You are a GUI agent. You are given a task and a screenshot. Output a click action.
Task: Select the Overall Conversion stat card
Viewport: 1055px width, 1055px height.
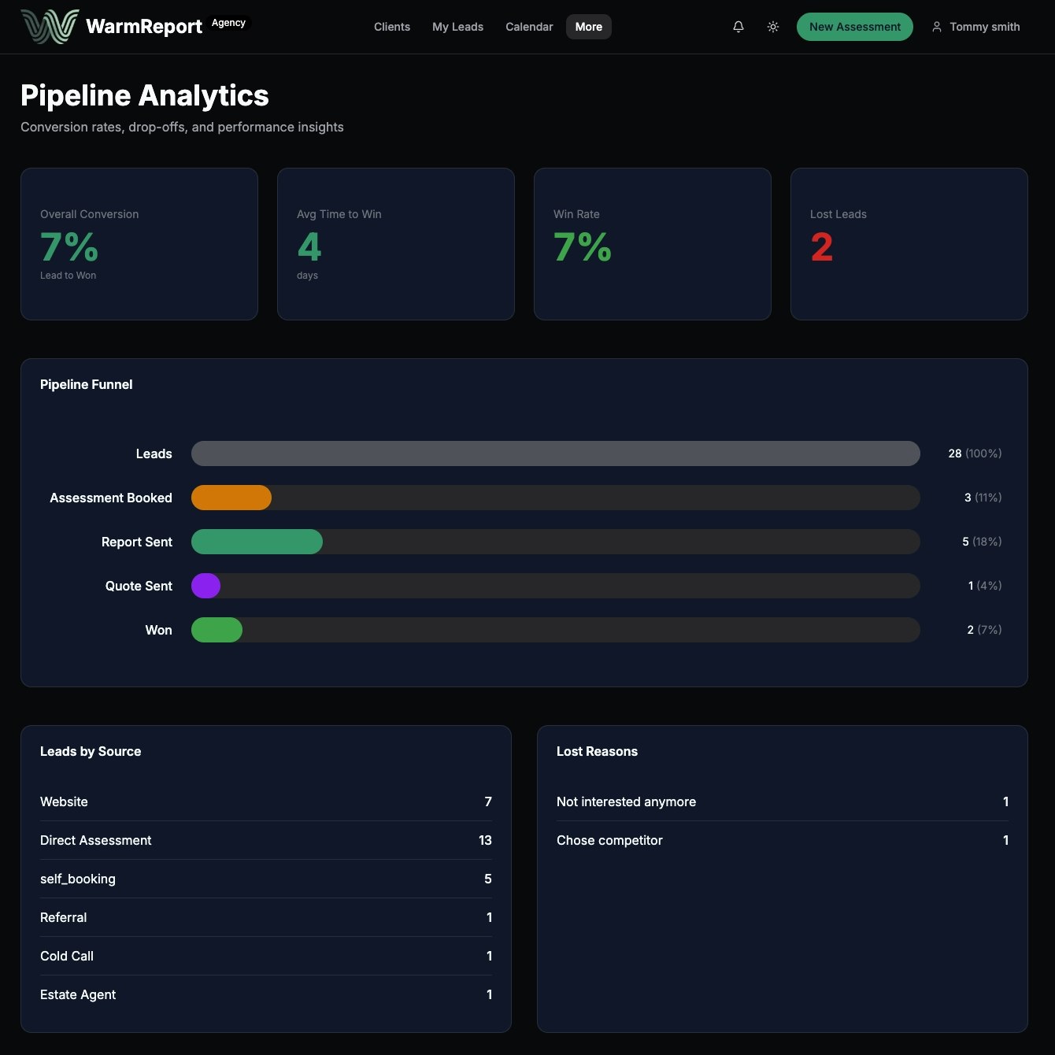(139, 243)
